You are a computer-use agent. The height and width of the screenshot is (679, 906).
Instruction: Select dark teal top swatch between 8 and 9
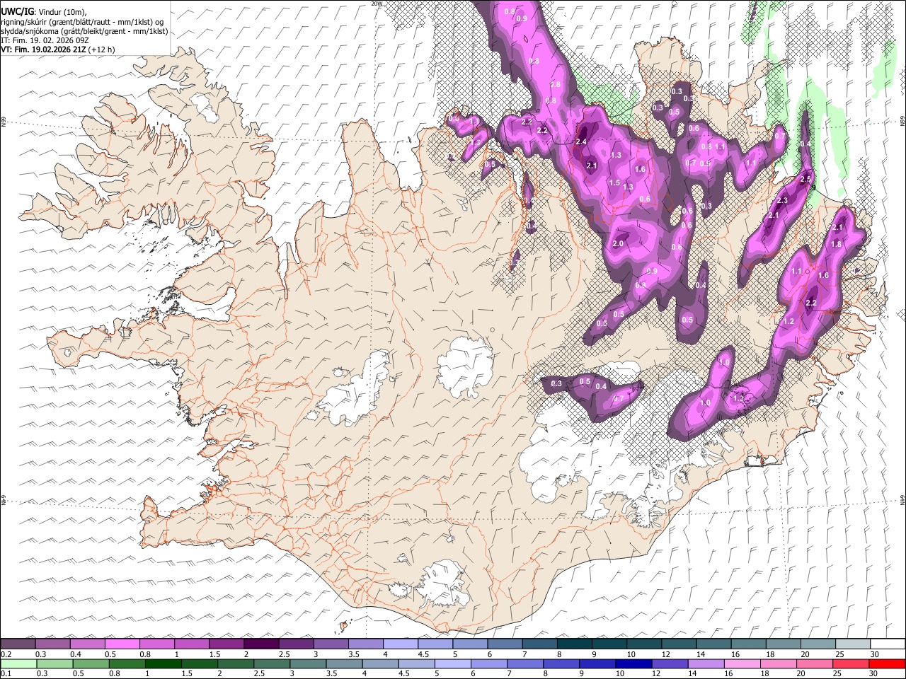click(573, 644)
